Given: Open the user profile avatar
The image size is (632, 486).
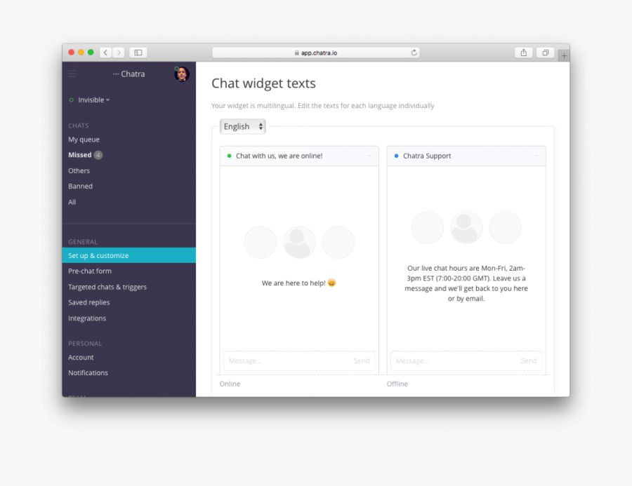Looking at the screenshot, I should click(182, 74).
